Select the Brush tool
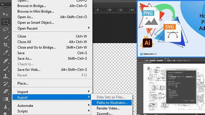This screenshot has height=115, width=205. (5, 68)
